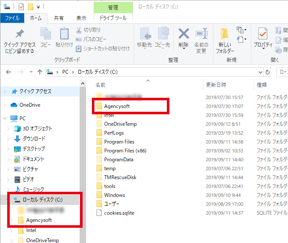Open the View ribbon tab
Image resolution: width=288 pixels, height=243 pixels.
[x=81, y=18]
